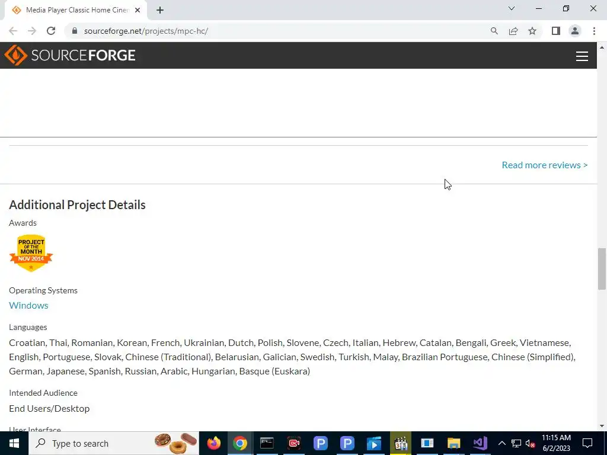607x455 pixels.
Task: Click the page scrollbar thumb
Action: pos(602,268)
